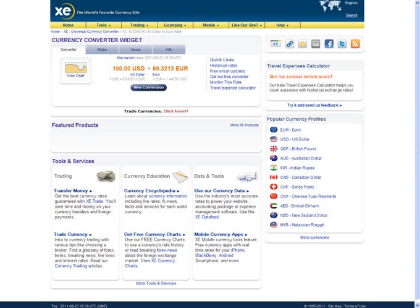The width and height of the screenshot is (420, 308).
Task: Open the Mobile dropdown menu
Action: [211, 25]
